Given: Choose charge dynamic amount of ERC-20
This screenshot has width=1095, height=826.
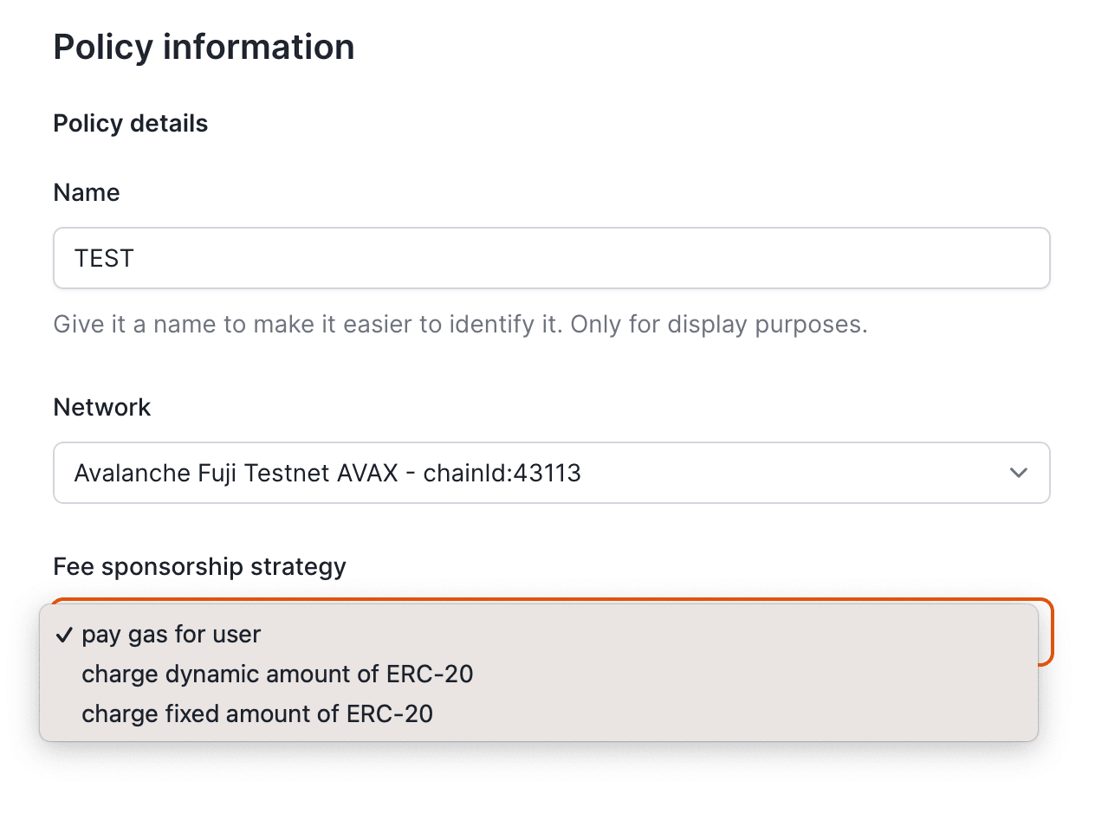Looking at the screenshot, I should pos(539,674).
